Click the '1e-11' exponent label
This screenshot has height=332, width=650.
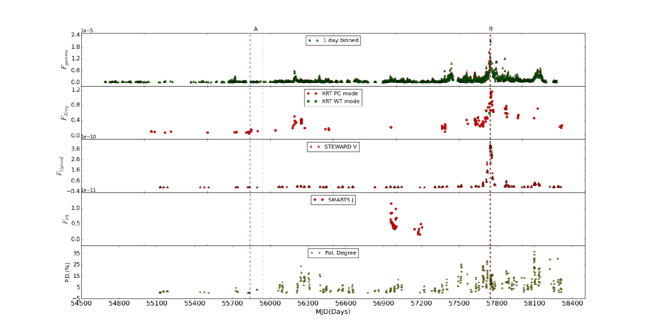(x=87, y=190)
